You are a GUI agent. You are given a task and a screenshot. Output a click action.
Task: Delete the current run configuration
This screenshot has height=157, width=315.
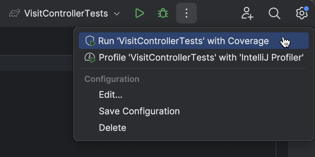113,128
